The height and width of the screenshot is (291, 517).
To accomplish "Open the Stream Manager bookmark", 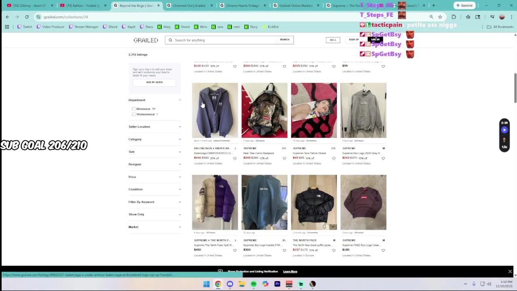I will (84, 27).
